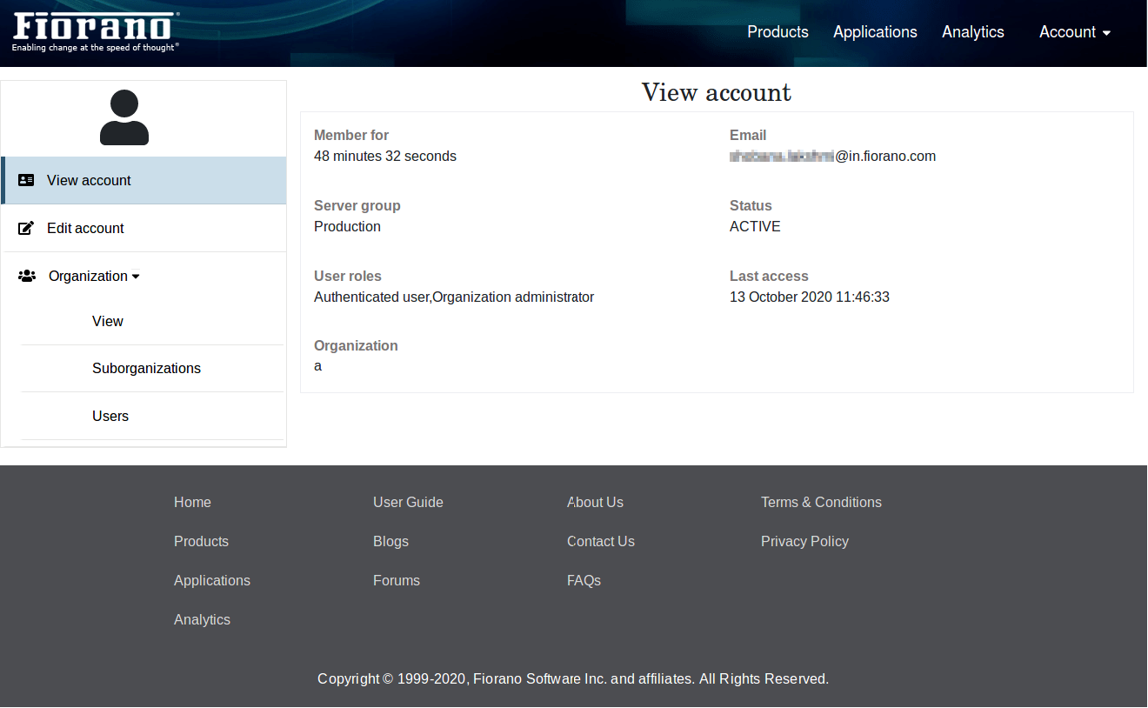This screenshot has height=708, width=1148.
Task: Open Applications in the top navigation
Action: 875,32
